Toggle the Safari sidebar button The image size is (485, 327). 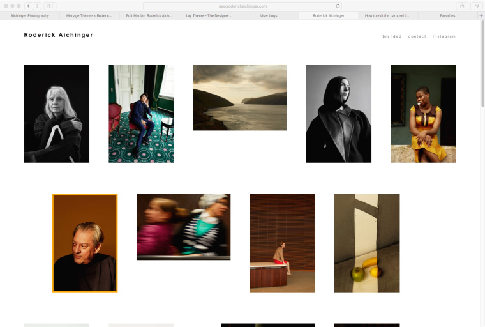point(50,6)
